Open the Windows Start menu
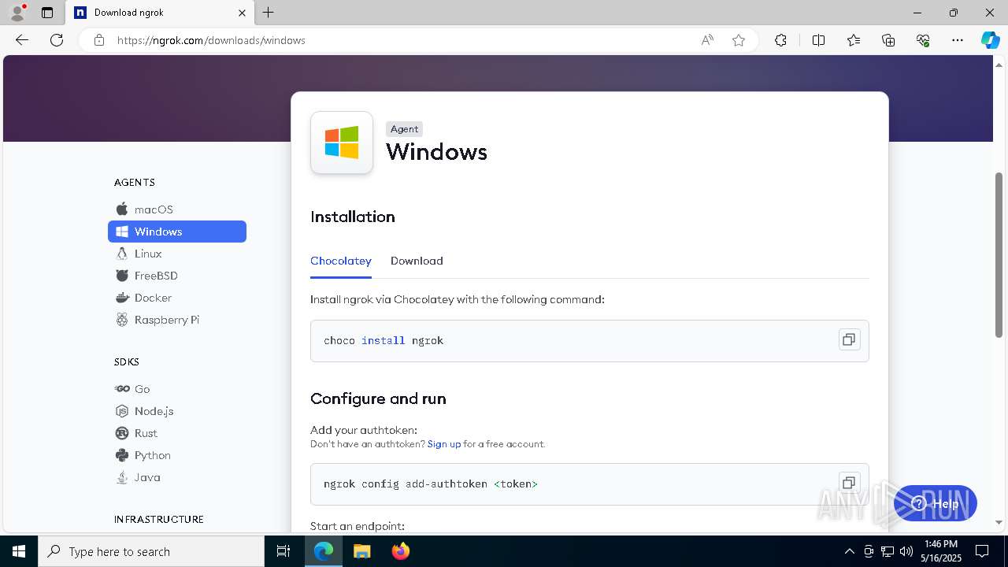 tap(19, 551)
